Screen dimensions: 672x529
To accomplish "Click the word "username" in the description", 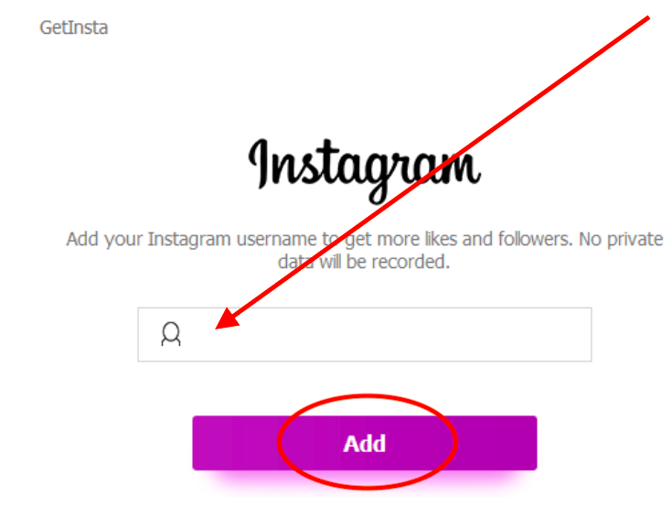I will click(x=276, y=240).
